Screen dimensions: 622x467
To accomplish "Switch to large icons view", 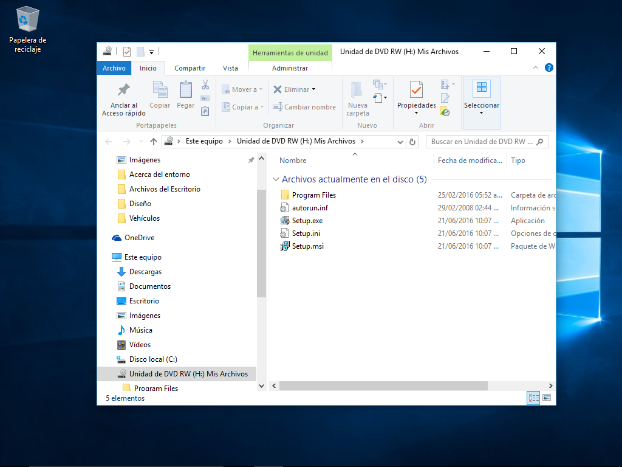I will (546, 398).
